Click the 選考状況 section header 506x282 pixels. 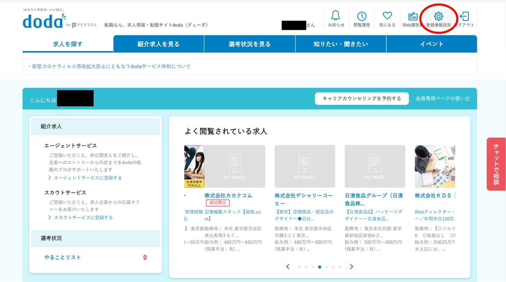pos(96,238)
